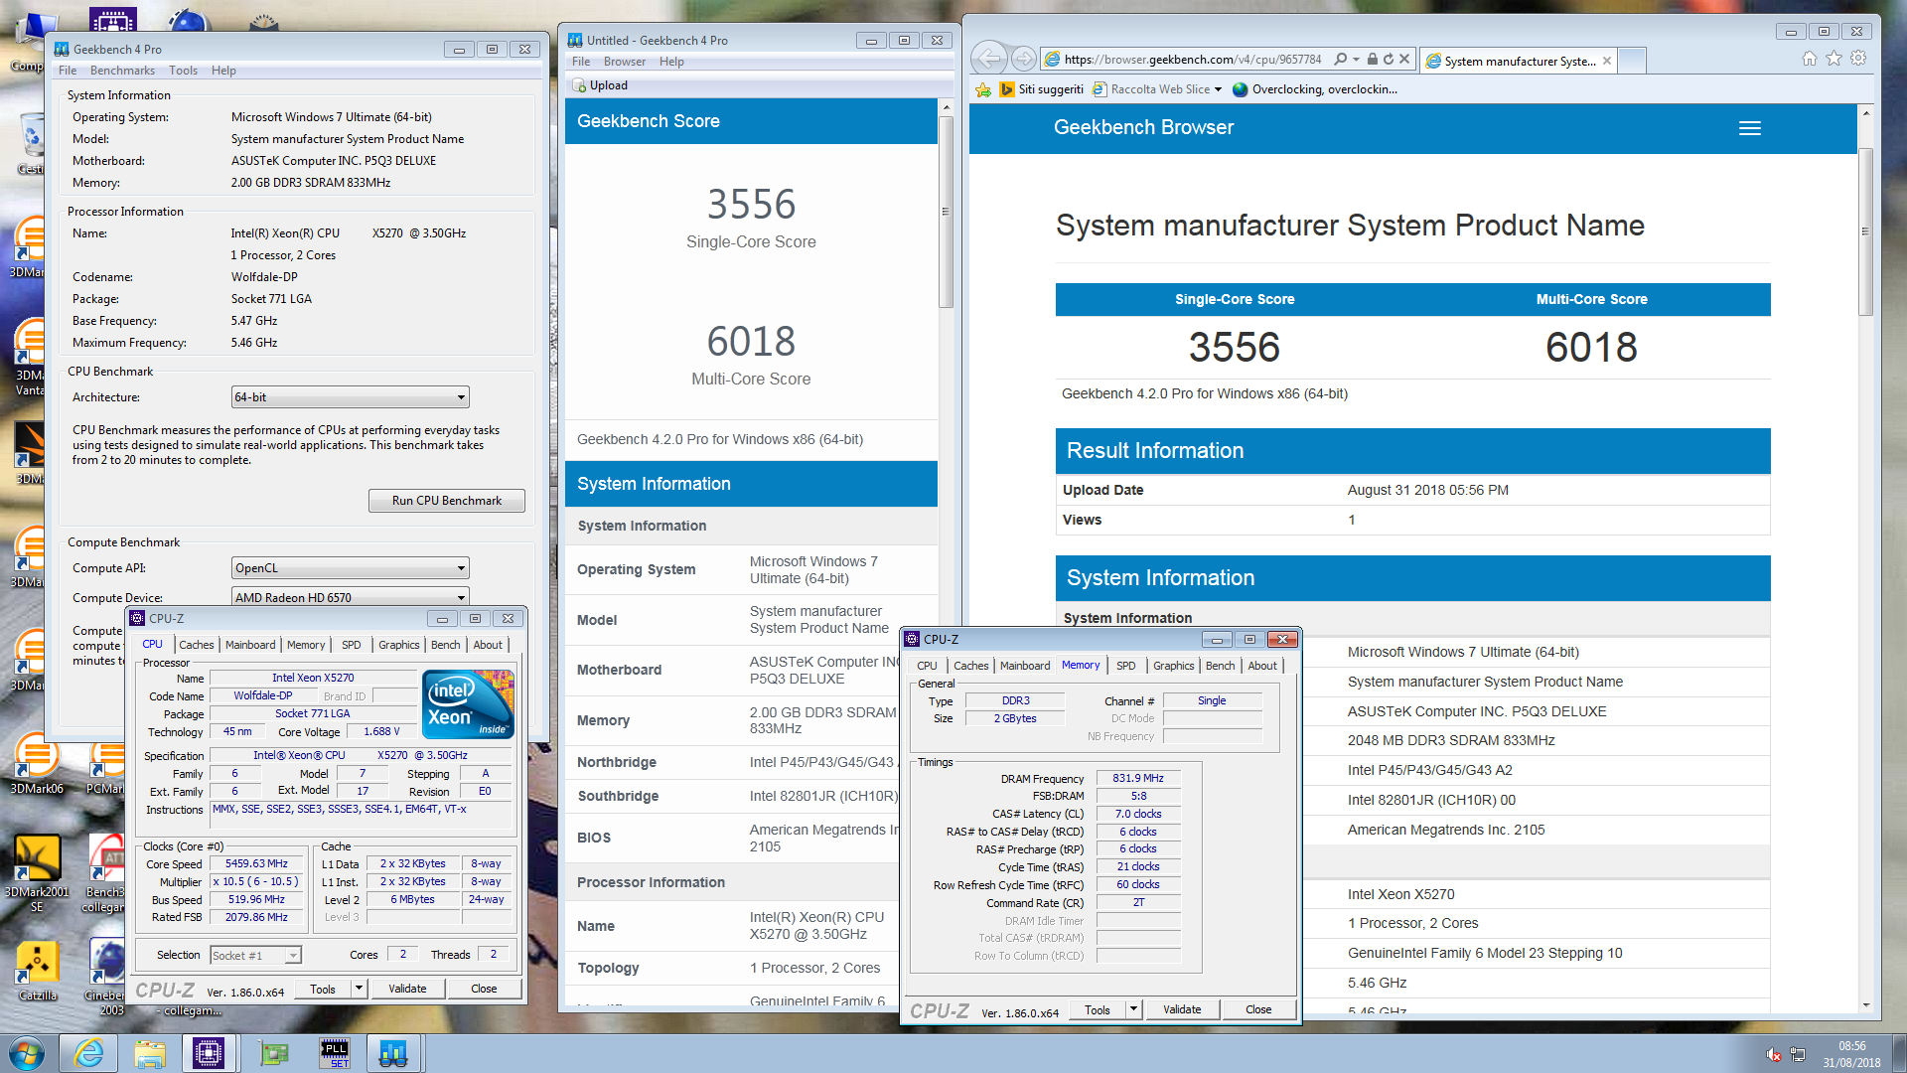Click the Upload icon in Geekbench results
Screen dimensions: 1907x1073
[580, 85]
